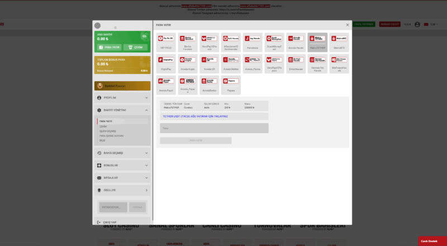This screenshot has width=447, height=246.
Task: Open PARA ÇEKME DURUMU submenu item
Action: point(111,136)
